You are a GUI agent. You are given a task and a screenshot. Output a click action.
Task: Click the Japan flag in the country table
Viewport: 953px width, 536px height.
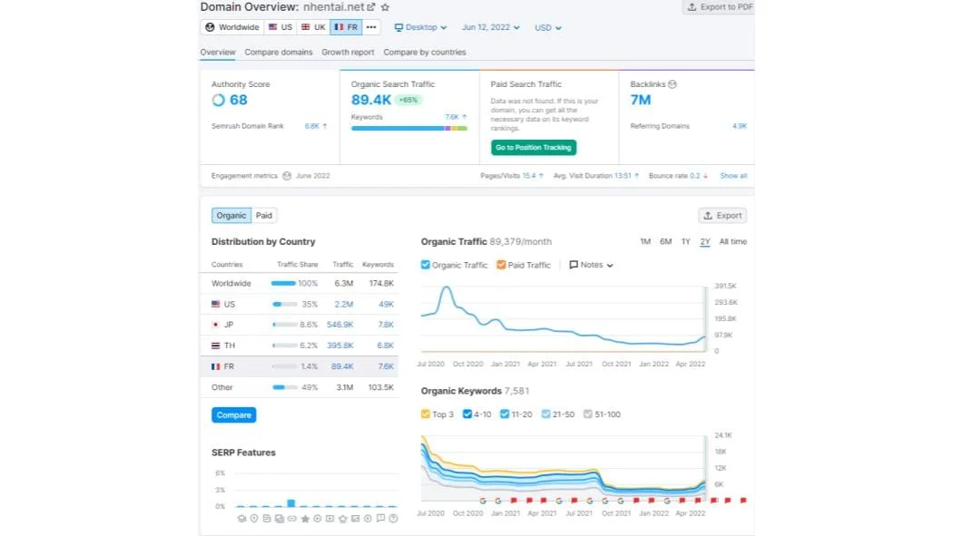216,325
